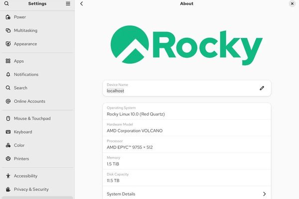Open the Color label in sidebar

click(x=19, y=145)
